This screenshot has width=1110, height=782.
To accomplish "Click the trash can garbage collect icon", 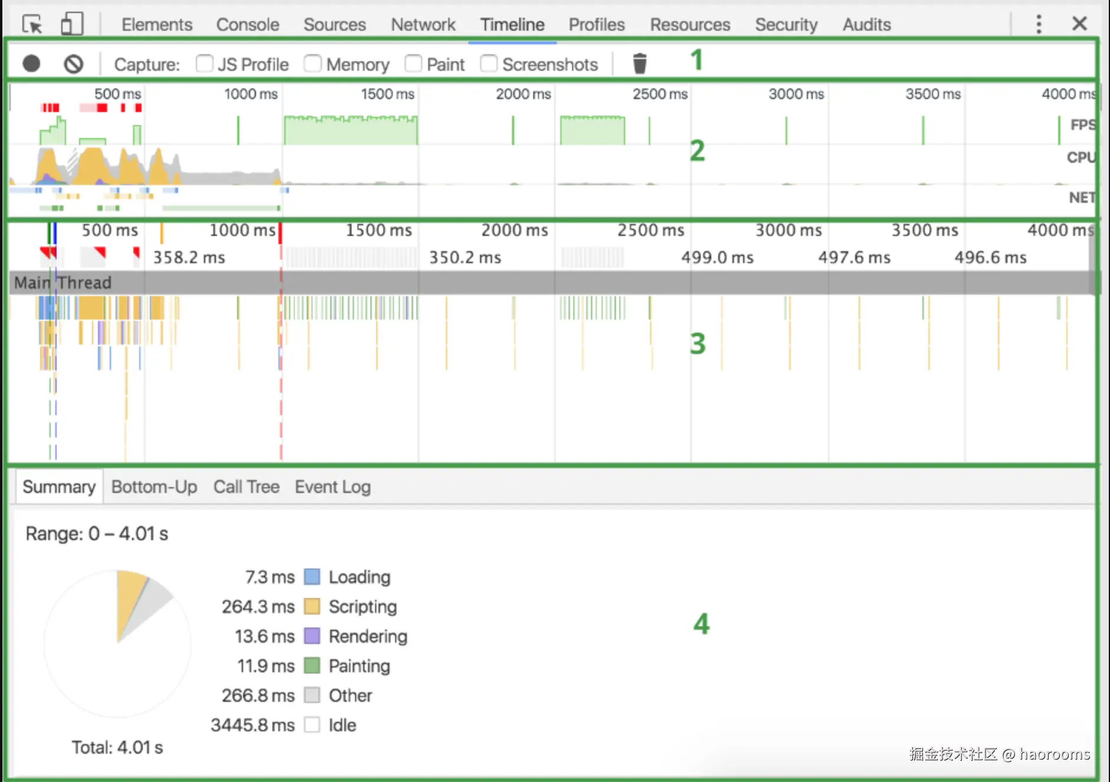I will point(640,64).
